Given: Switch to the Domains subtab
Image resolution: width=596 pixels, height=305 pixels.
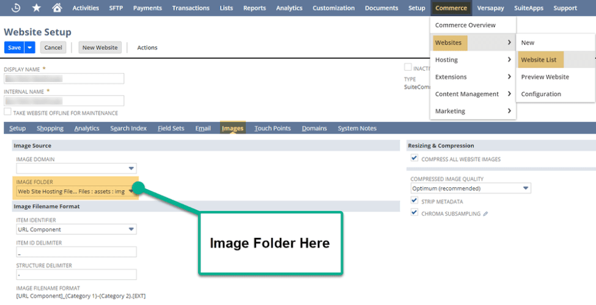Looking at the screenshot, I should coord(314,128).
